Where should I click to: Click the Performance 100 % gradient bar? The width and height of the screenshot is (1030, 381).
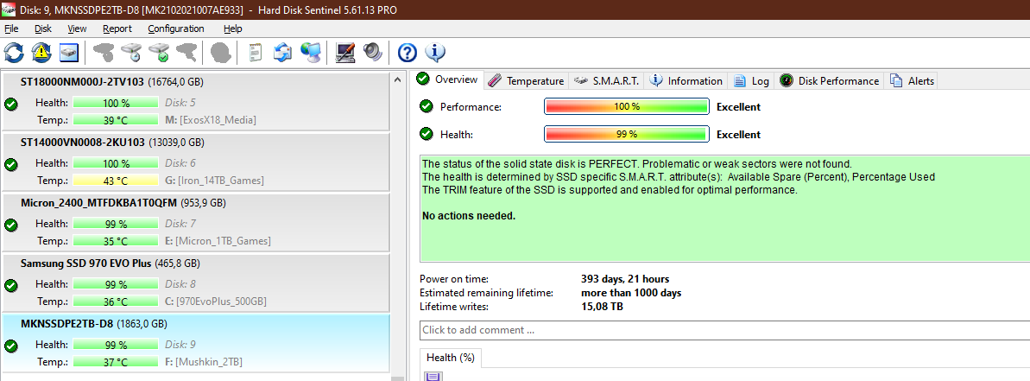point(627,106)
